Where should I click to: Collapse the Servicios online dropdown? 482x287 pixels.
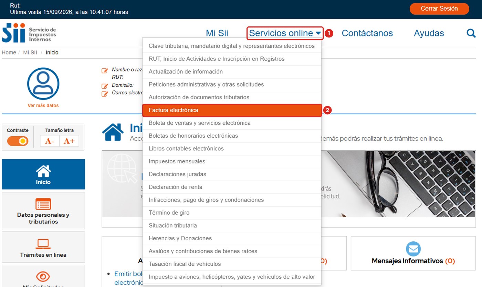[x=285, y=33]
